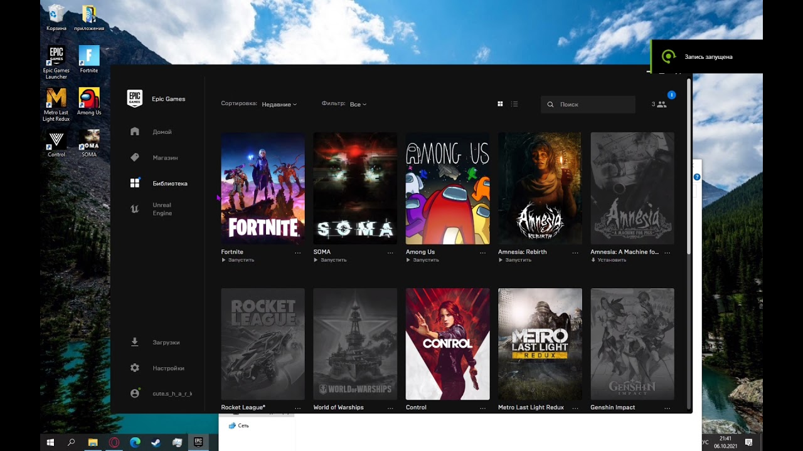Viewport: 803px width, 451px height.
Task: Click the Genshin Impact cover thumbnail
Action: 632,344
